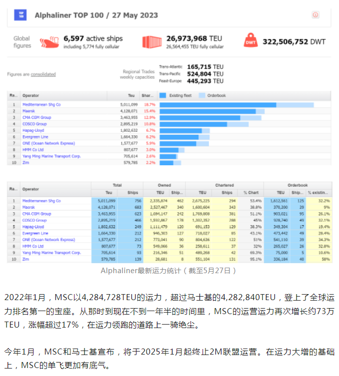Open Yang Ming Marine Transport in detail table
Screen dimensions: 339x376
point(51,253)
